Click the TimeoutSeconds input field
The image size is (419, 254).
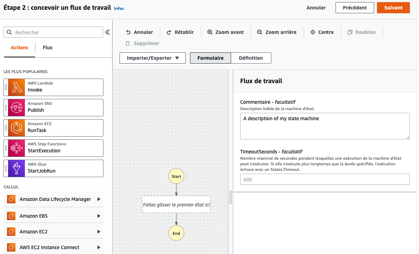coord(325,180)
